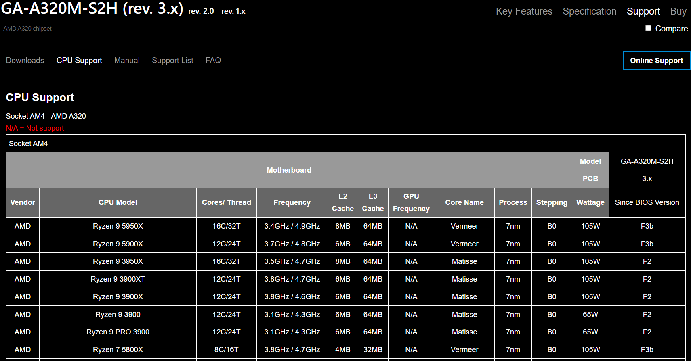Open the Manual tab
Viewport: 691px width, 361px height.
tap(127, 61)
